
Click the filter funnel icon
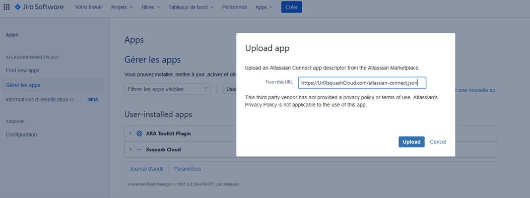pos(206,89)
